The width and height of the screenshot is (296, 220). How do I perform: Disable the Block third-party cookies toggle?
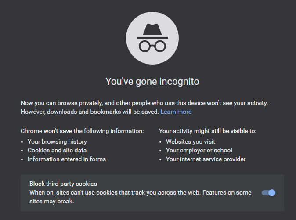(x=268, y=193)
